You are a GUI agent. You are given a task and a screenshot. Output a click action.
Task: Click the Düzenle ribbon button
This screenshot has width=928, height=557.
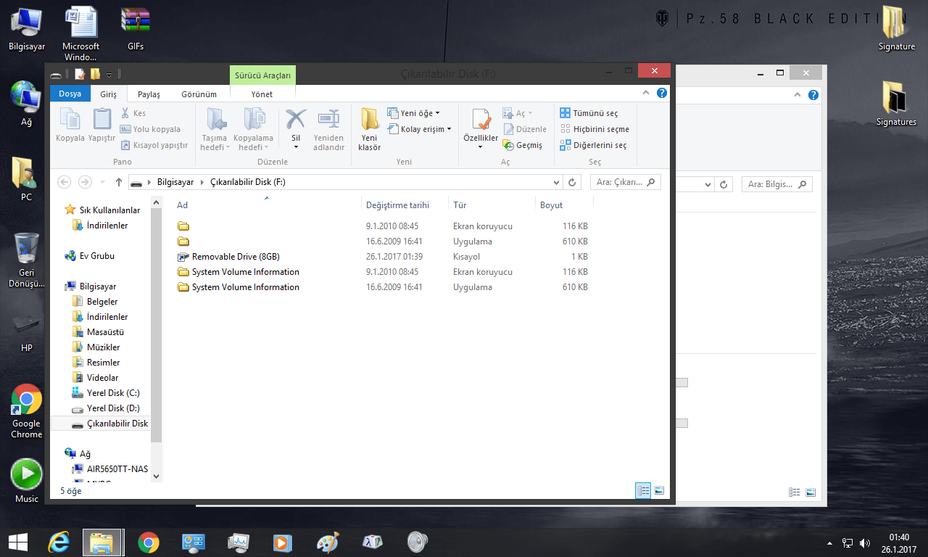pyautogui.click(x=525, y=129)
